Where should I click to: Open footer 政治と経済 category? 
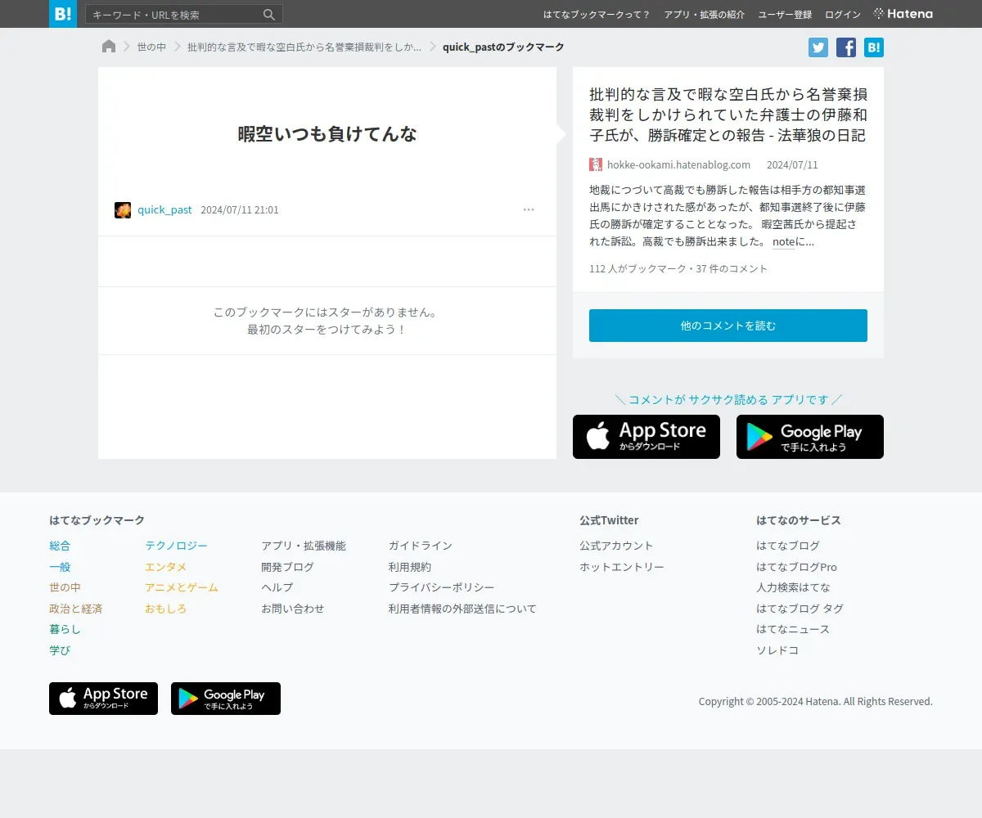[x=75, y=609]
